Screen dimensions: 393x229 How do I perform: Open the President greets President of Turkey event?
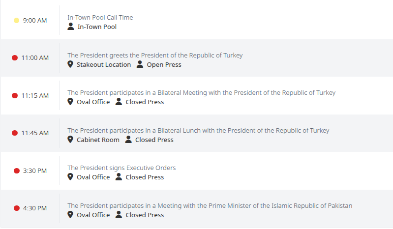[155, 56]
